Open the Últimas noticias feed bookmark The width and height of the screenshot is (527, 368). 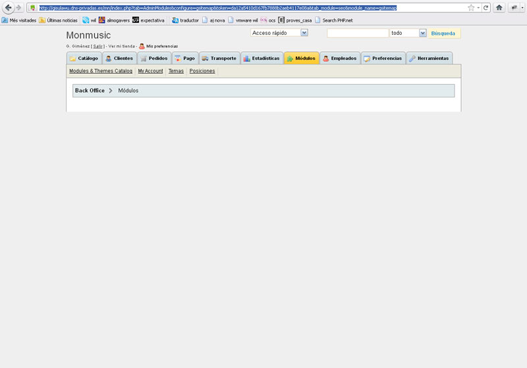[58, 20]
